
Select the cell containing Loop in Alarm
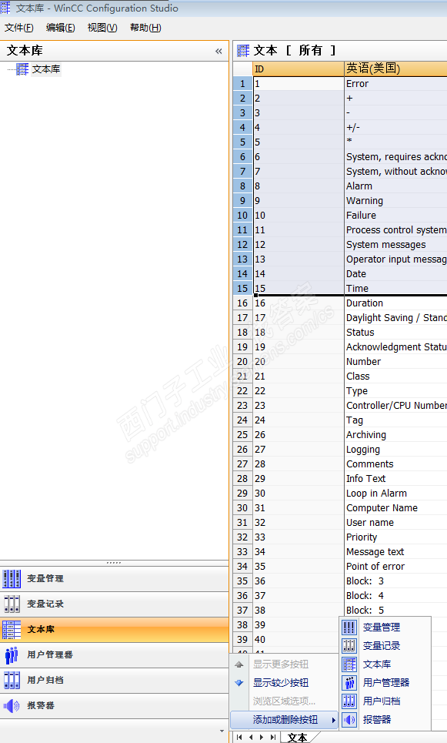395,494
